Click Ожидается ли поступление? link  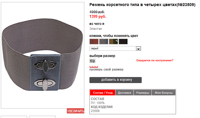155,60
